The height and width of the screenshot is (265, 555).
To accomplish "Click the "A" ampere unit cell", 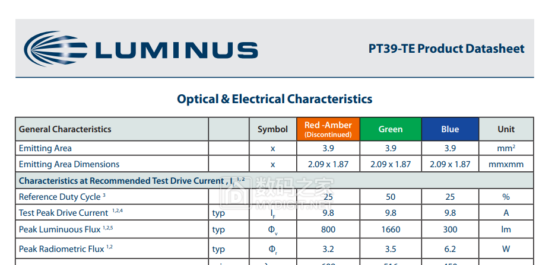I will click(506, 213).
